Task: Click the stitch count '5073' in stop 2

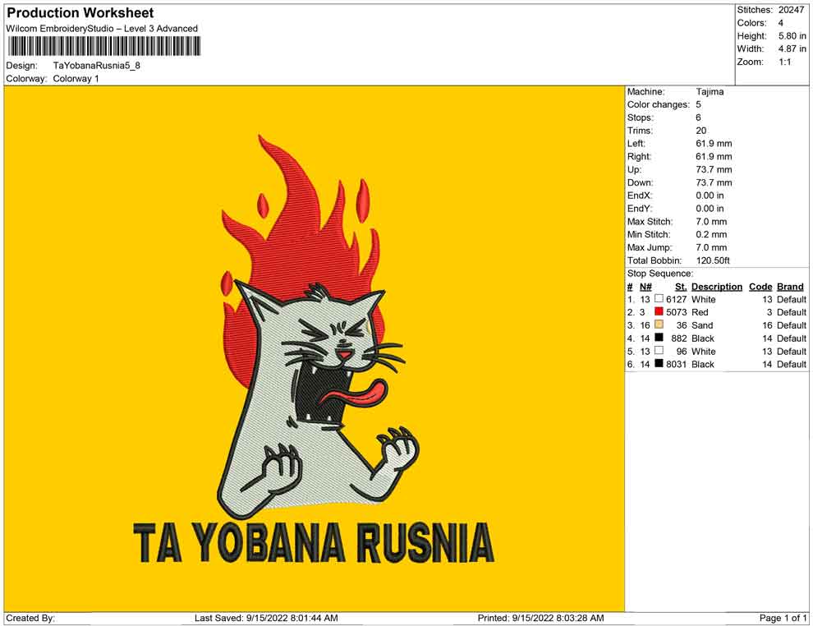Action: pos(676,312)
